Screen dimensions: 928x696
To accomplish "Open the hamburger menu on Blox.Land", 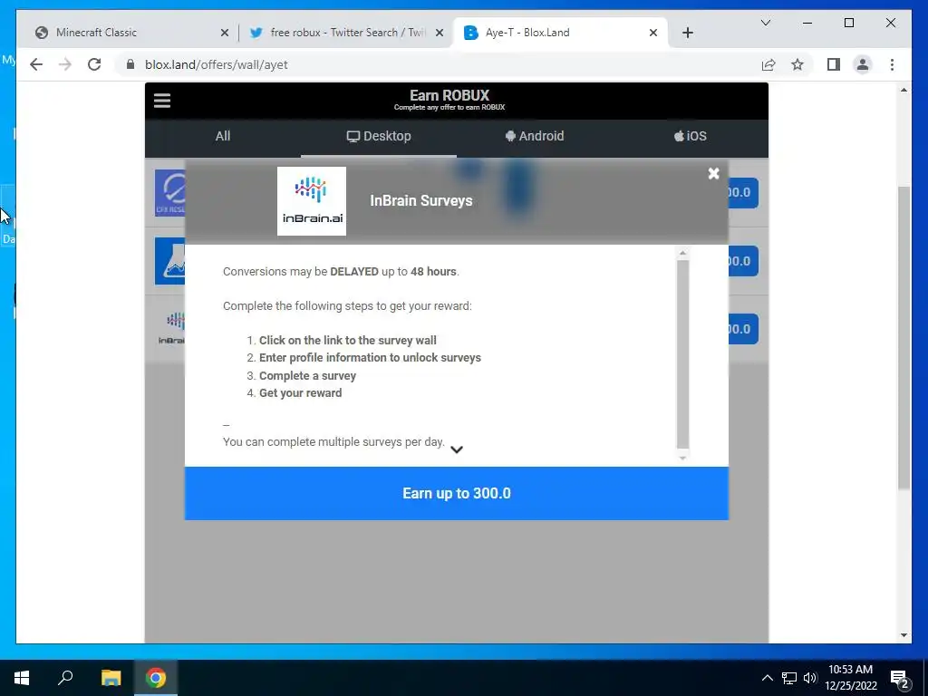I will 162,101.
